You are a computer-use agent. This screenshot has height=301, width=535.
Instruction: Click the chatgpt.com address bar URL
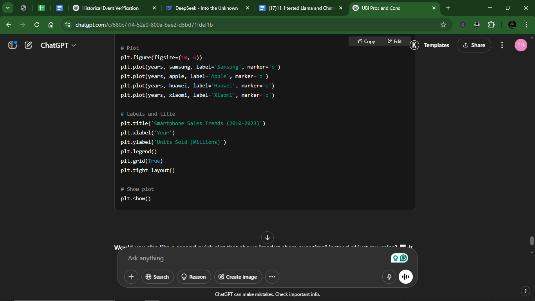coord(144,25)
